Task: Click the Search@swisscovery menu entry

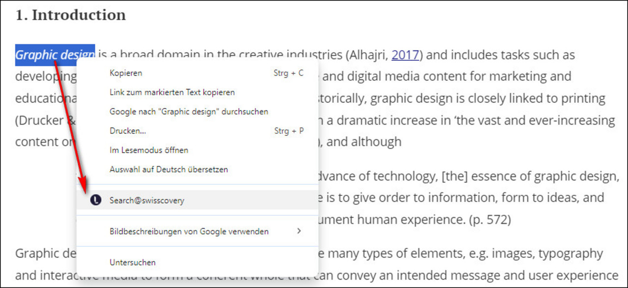Action: (147, 201)
